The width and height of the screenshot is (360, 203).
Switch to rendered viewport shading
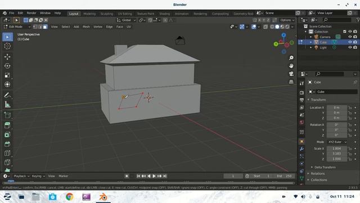(287, 27)
